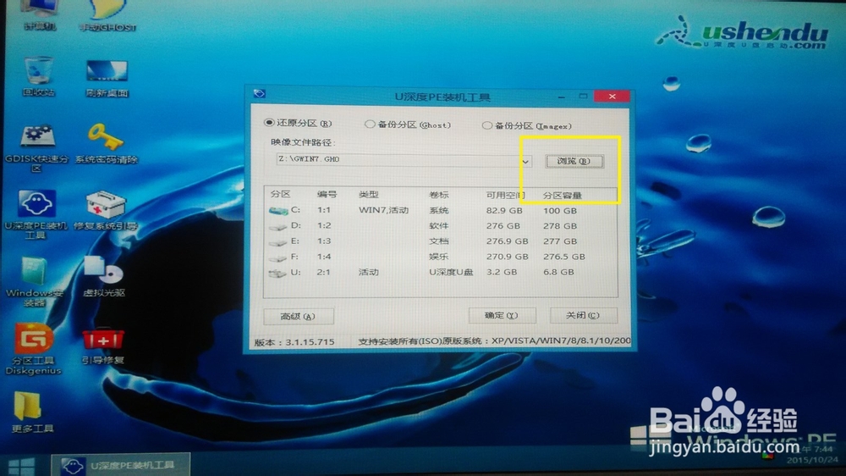Click the 关闭 (C) button
The height and width of the screenshot is (476, 846).
pyautogui.click(x=583, y=315)
